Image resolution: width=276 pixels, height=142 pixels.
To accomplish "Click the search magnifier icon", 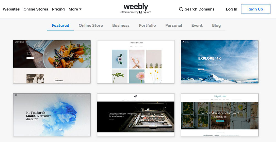I will click(x=181, y=9).
